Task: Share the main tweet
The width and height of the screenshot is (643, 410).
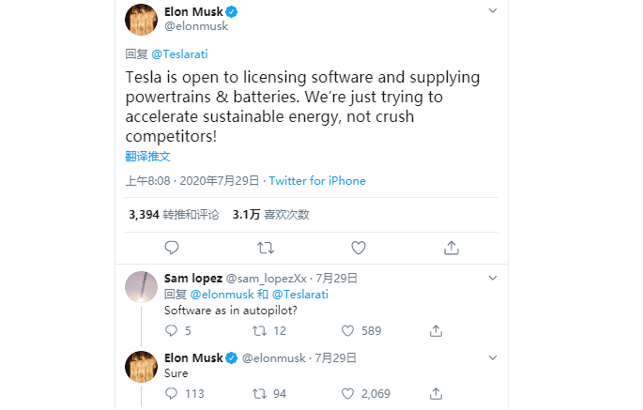Action: coord(452,248)
